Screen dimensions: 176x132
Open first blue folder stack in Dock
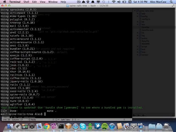pos(152,127)
